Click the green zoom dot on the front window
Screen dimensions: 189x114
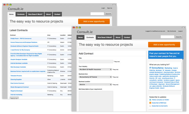(80, 28)
